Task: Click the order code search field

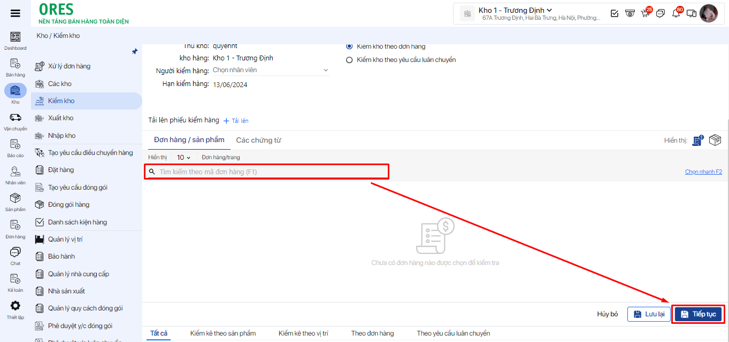Action: [267, 172]
